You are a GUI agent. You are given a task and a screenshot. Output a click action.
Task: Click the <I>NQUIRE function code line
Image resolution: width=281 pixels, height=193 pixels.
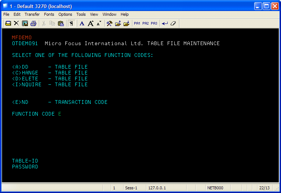coord(50,84)
